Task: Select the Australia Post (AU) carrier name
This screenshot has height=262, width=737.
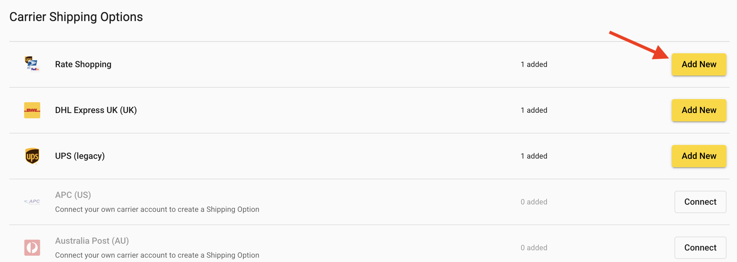Action: (92, 241)
